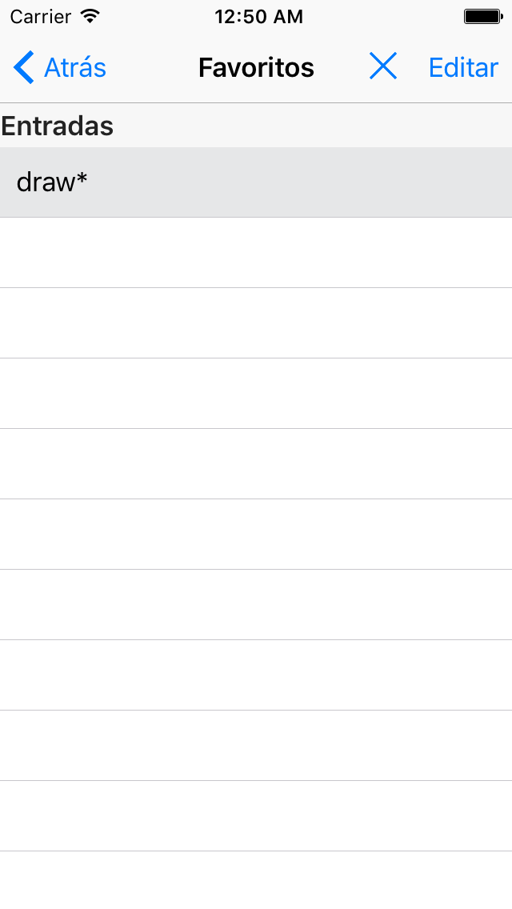Click the Favoritos navigation title
Viewport: 512px width, 909px height.
pyautogui.click(x=256, y=67)
